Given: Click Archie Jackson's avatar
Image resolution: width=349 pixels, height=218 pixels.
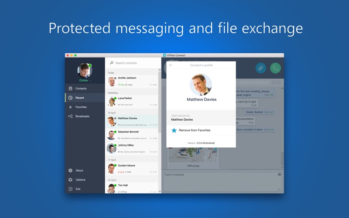Looking at the screenshot, I should [x=111, y=82].
